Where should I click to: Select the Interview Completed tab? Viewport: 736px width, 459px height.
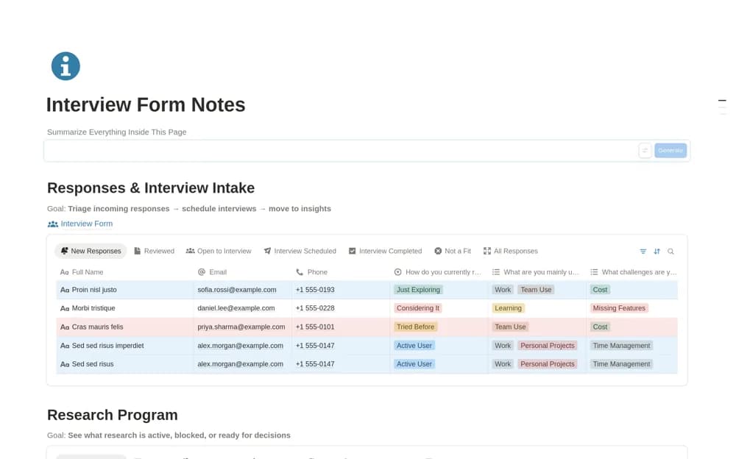click(x=386, y=251)
